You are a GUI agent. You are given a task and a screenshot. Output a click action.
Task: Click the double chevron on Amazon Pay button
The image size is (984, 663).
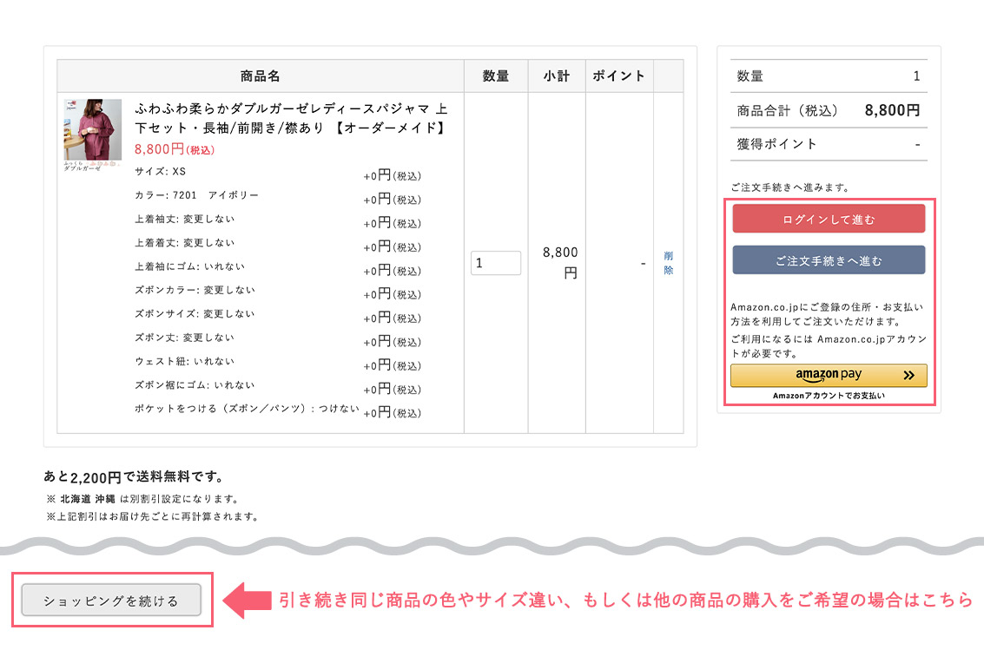coord(908,376)
